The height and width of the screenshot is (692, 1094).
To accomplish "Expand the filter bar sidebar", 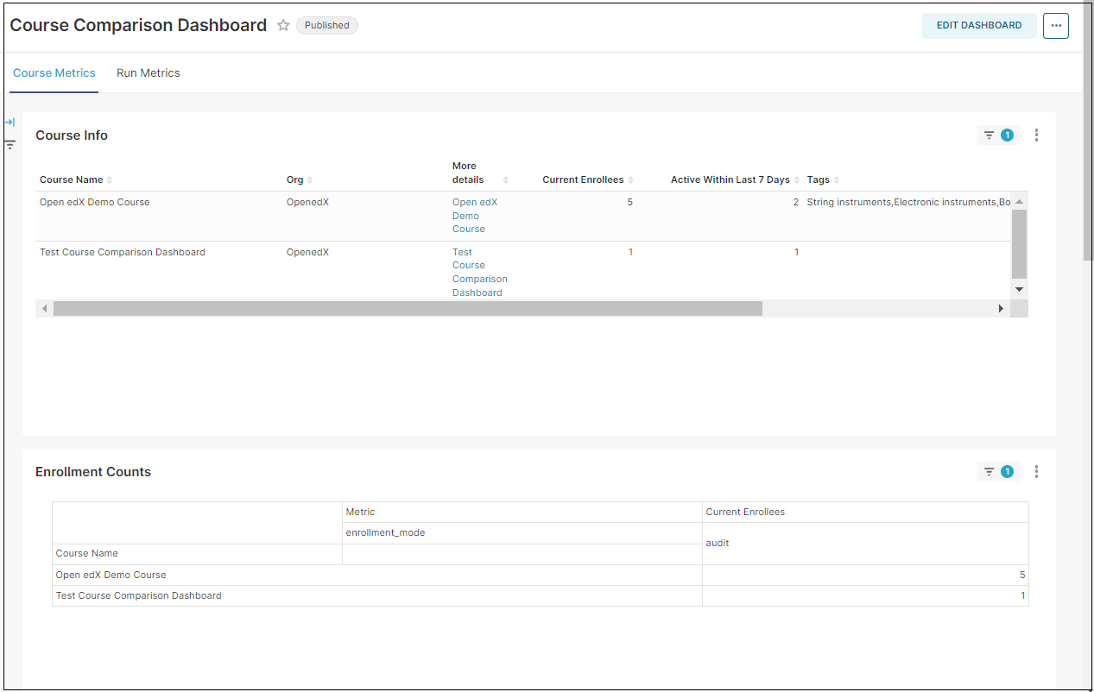I will pyautogui.click(x=10, y=122).
